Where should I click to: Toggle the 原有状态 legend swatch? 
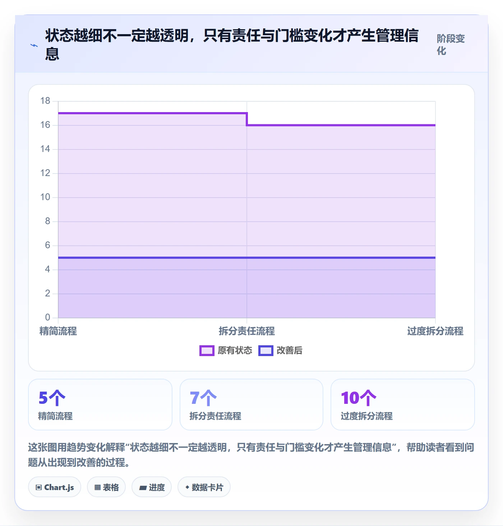pos(207,351)
